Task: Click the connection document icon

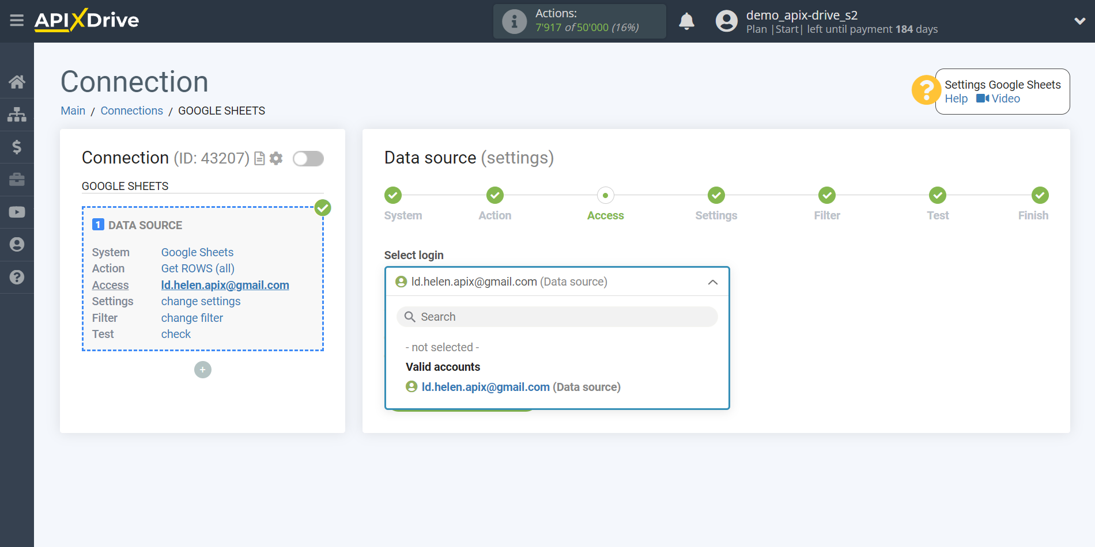Action: tap(259, 158)
